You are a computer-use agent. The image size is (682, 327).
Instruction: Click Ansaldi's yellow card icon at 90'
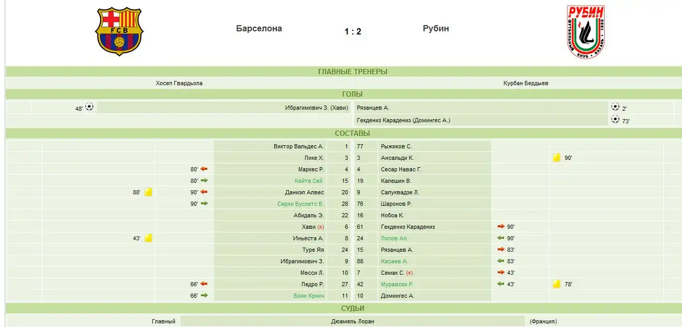(556, 158)
